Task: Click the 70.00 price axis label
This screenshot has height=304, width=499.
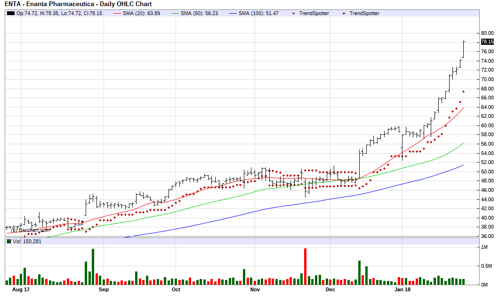Action: pyautogui.click(x=487, y=79)
